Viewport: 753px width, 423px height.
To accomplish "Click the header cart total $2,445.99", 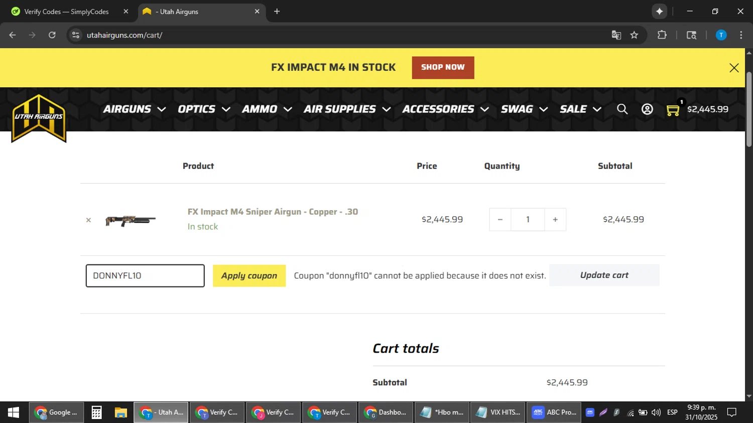I will 707,109.
